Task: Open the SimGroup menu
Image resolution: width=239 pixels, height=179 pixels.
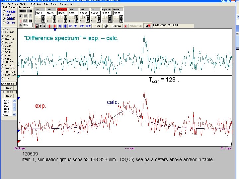Action: pyautogui.click(x=13, y=4)
